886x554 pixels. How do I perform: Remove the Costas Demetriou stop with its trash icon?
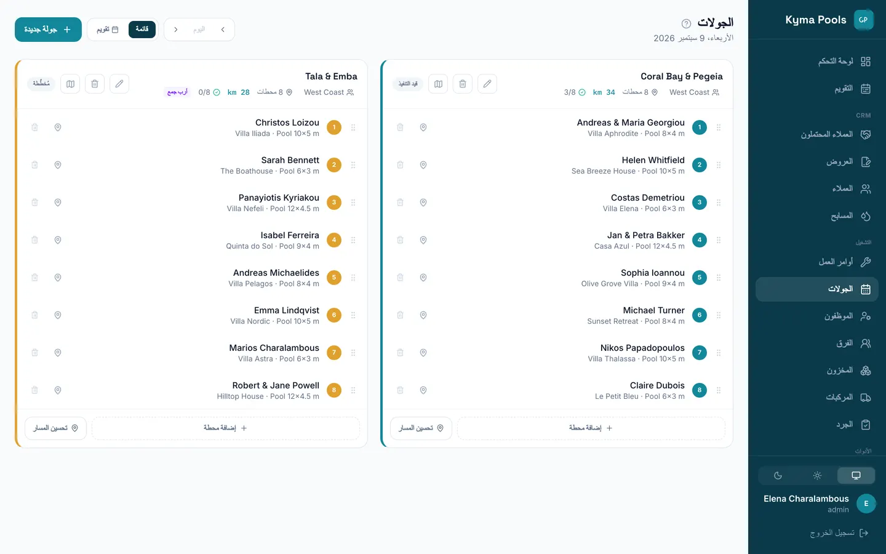(x=400, y=203)
